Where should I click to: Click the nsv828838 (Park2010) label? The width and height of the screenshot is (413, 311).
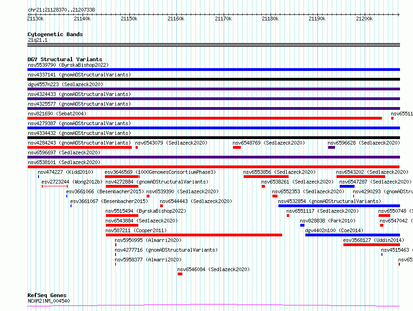328,221
